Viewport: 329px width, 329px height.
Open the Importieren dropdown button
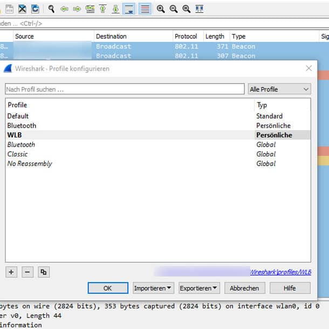153,288
